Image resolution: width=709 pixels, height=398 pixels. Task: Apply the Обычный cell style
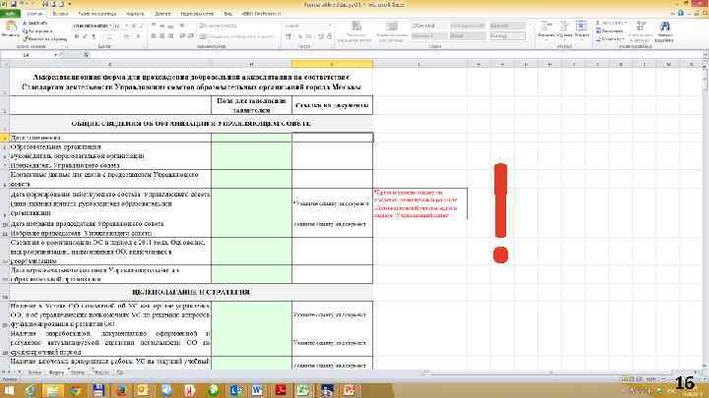coord(428,26)
